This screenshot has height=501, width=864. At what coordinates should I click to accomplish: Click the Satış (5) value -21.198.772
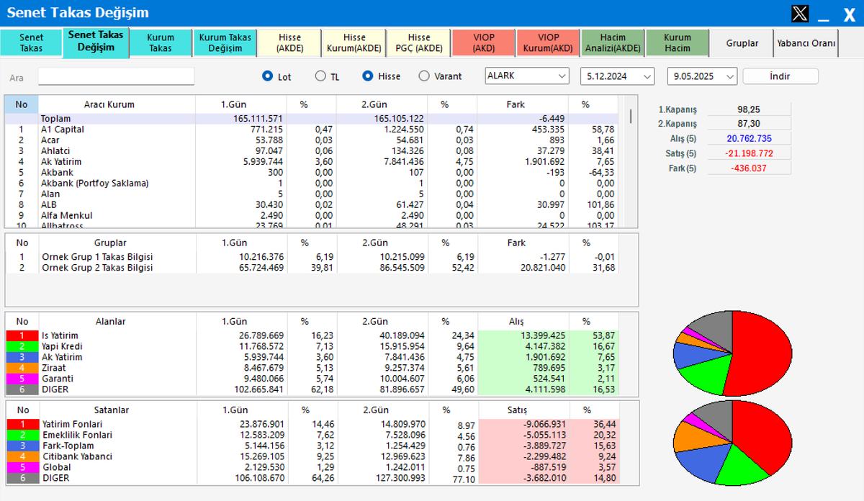(x=749, y=153)
